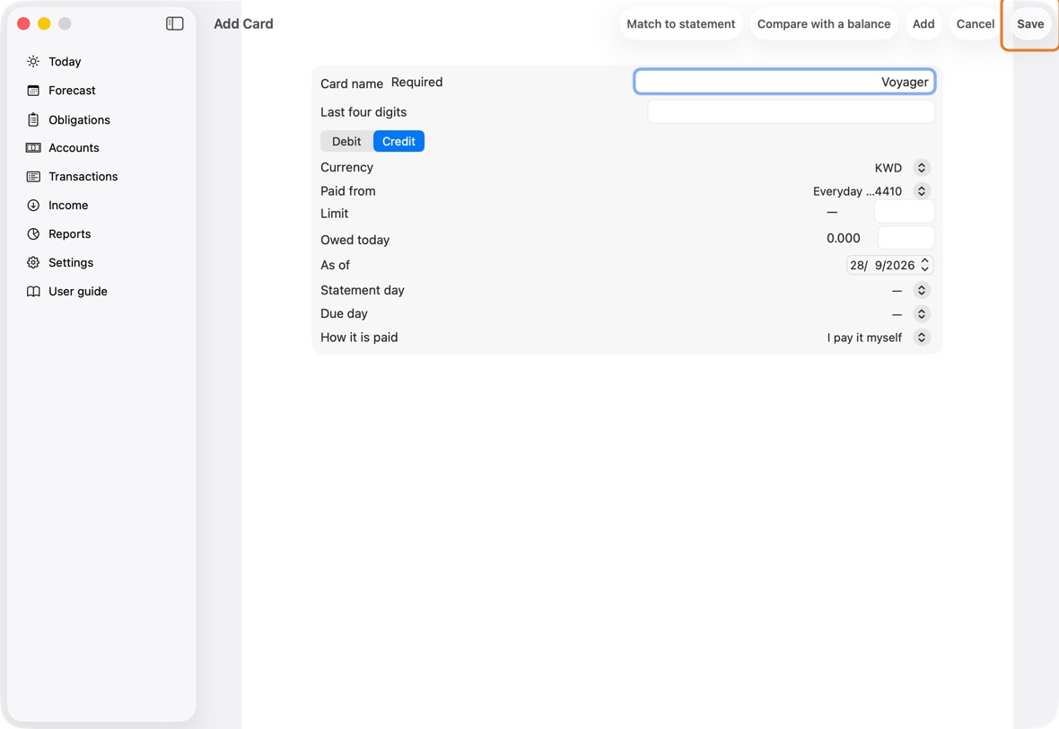Click the Owed today amount field
The height and width of the screenshot is (729, 1059).
(x=906, y=238)
